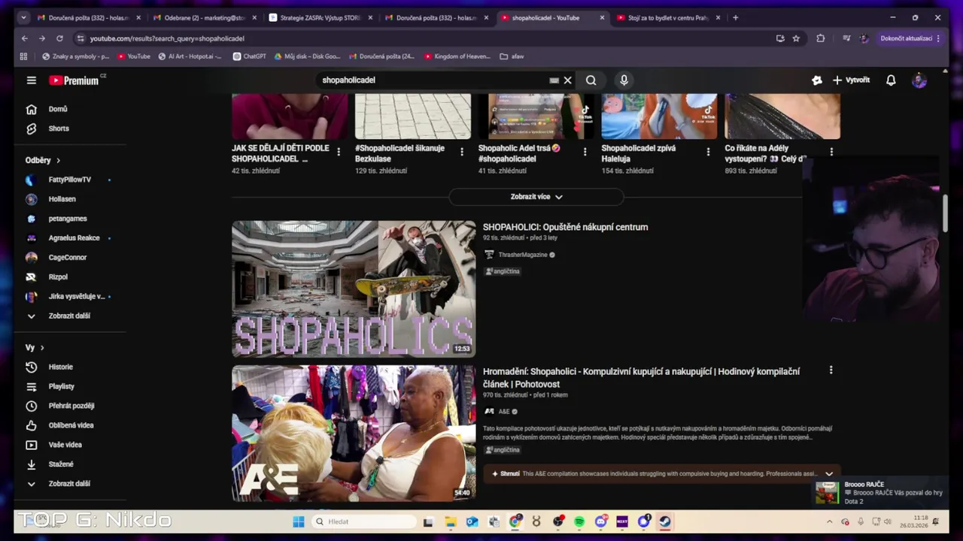Switch to Stojí za to bydlet tab
963x541 pixels.
668,17
